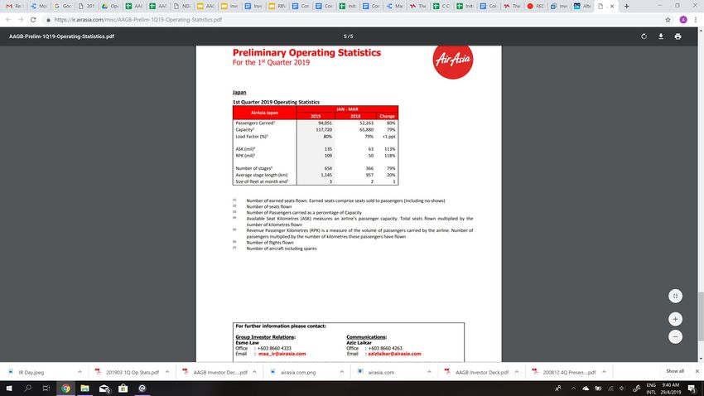Click the AirAsia logo in the PDF
Image resolution: width=704 pixels, height=396 pixels.
click(452, 60)
